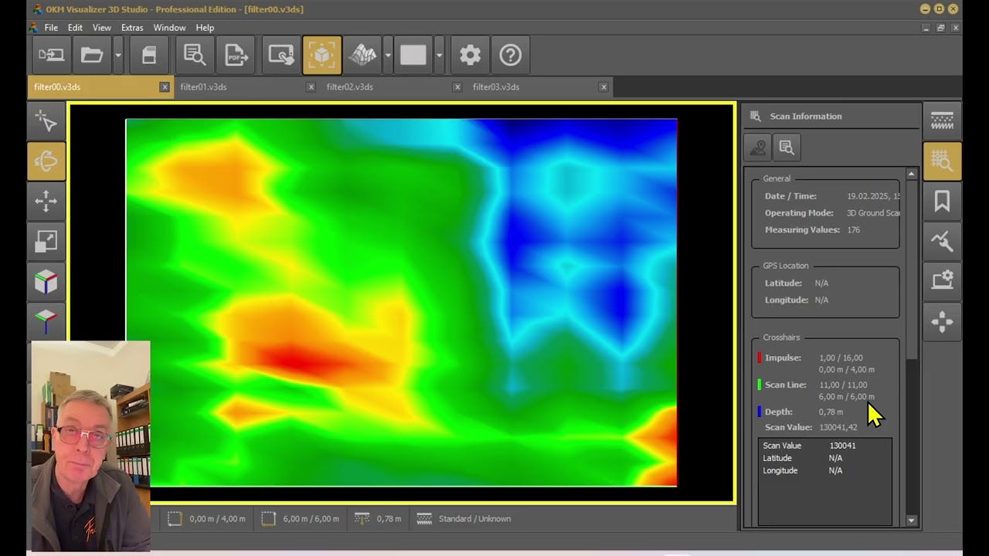This screenshot has width=989, height=556.
Task: Open file with the folder icon
Action: point(92,55)
